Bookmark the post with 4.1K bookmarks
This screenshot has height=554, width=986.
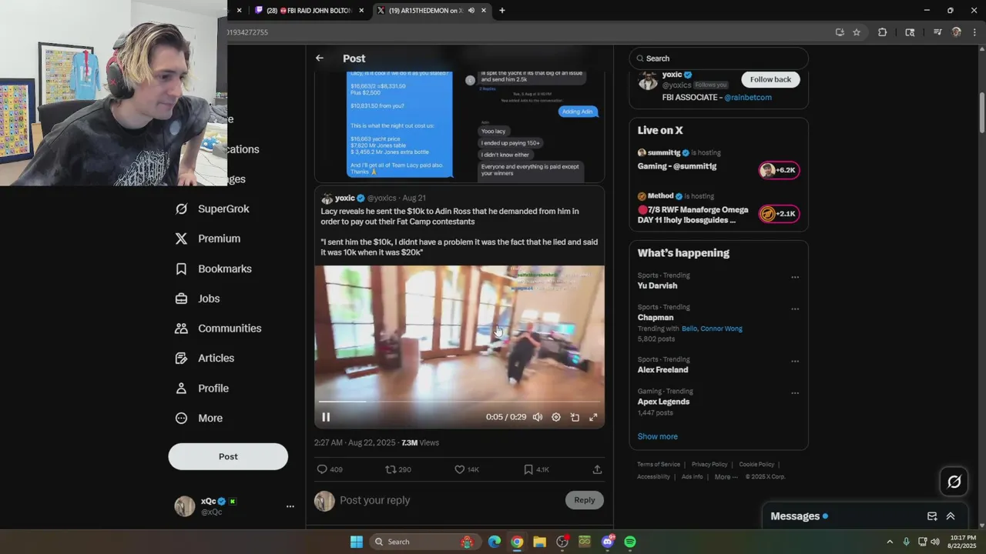(x=528, y=469)
